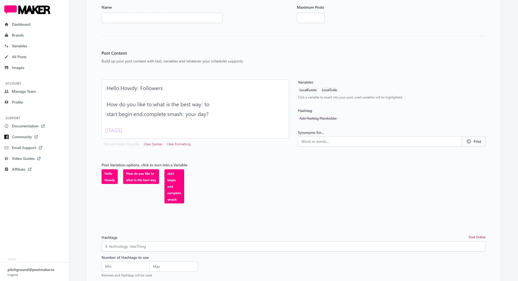
Task: Click the Logout link
Action: [x=13, y=275]
